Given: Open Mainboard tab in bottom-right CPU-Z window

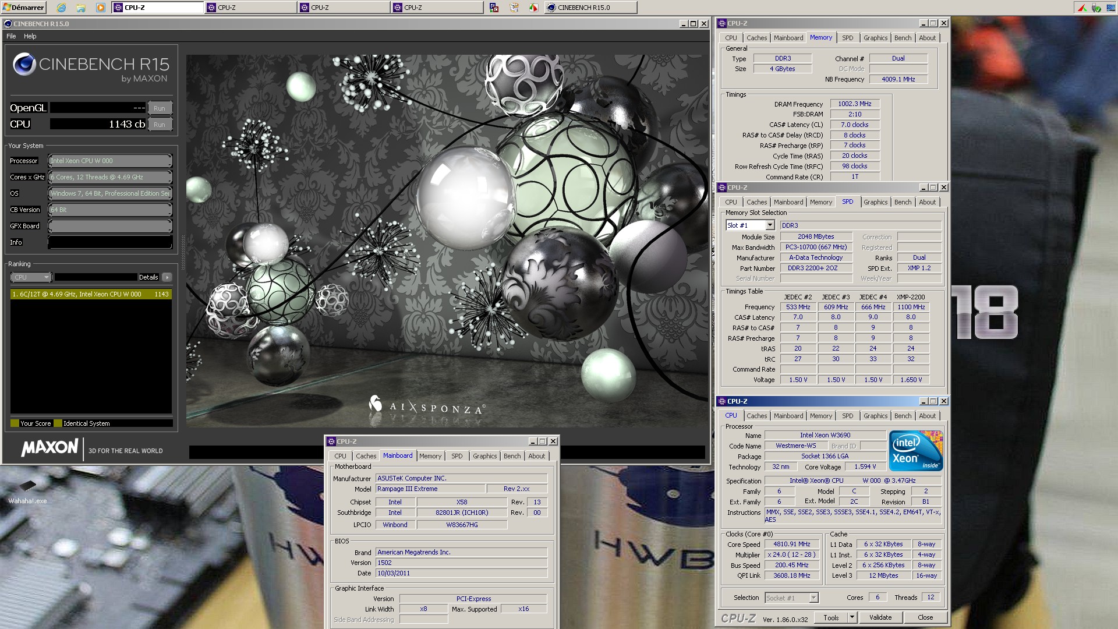Looking at the screenshot, I should (788, 416).
